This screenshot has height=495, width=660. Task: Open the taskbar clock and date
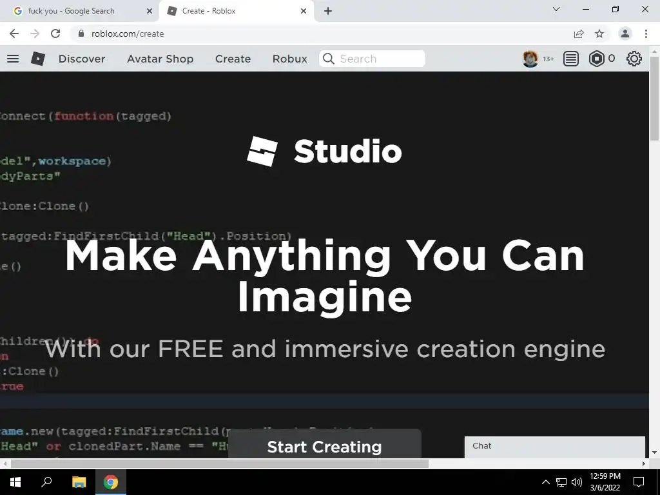click(605, 482)
